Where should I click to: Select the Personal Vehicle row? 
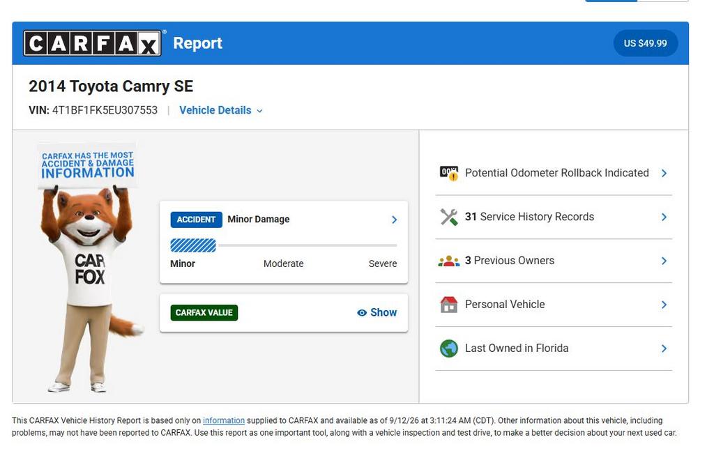coord(554,305)
